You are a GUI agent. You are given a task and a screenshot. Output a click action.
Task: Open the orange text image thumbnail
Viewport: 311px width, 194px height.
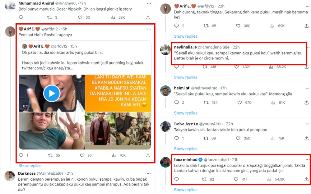(118, 93)
